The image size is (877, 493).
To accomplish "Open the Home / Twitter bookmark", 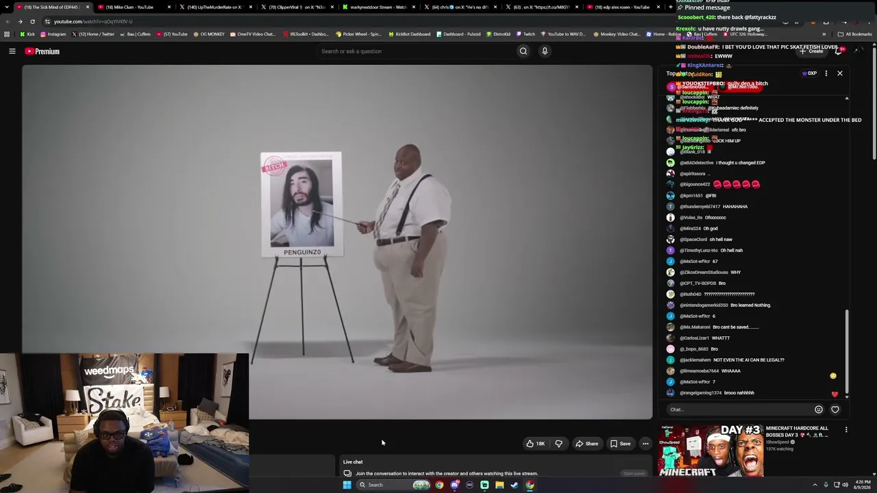I will [x=92, y=34].
